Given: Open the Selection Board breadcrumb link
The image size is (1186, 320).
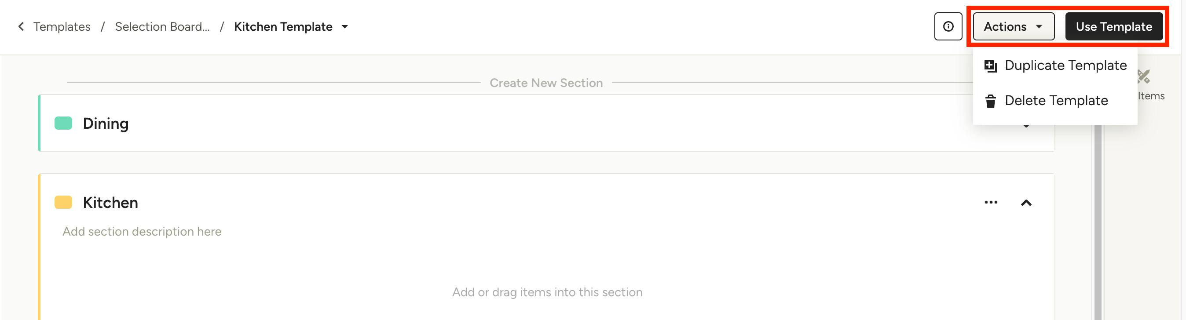Looking at the screenshot, I should coord(162,27).
